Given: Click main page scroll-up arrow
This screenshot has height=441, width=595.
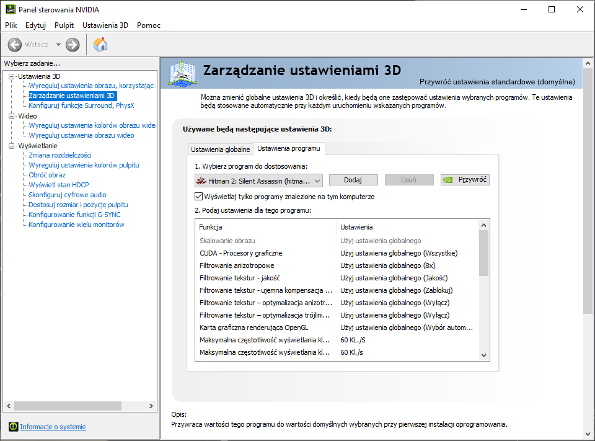Looking at the screenshot, I should click(588, 63).
